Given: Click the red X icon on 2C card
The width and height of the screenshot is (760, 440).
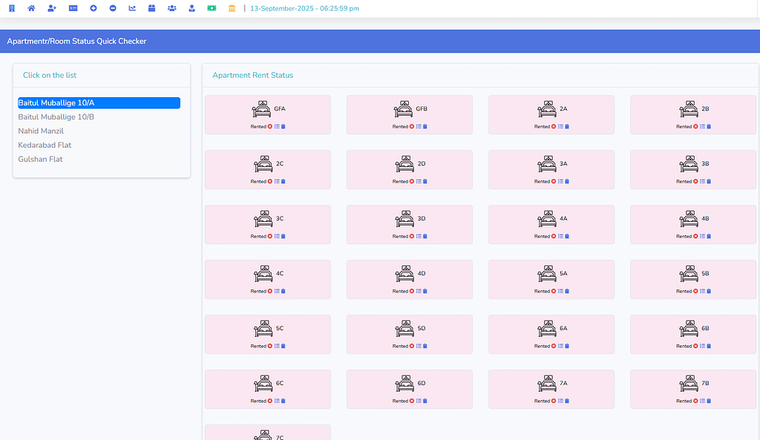Looking at the screenshot, I should pos(270,181).
